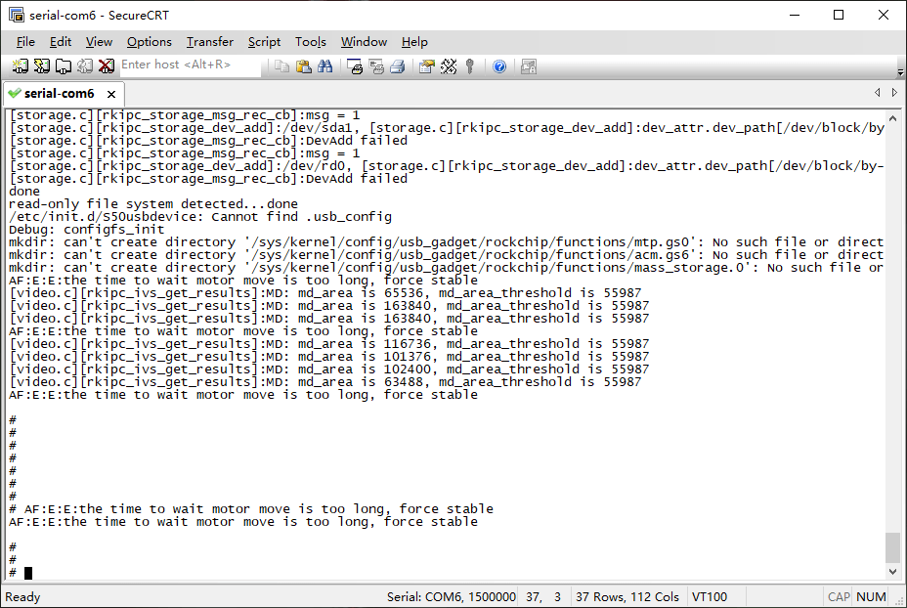Click the "37 Rows, 112 Cols" status entry
This screenshot has height=608, width=907.
[627, 597]
